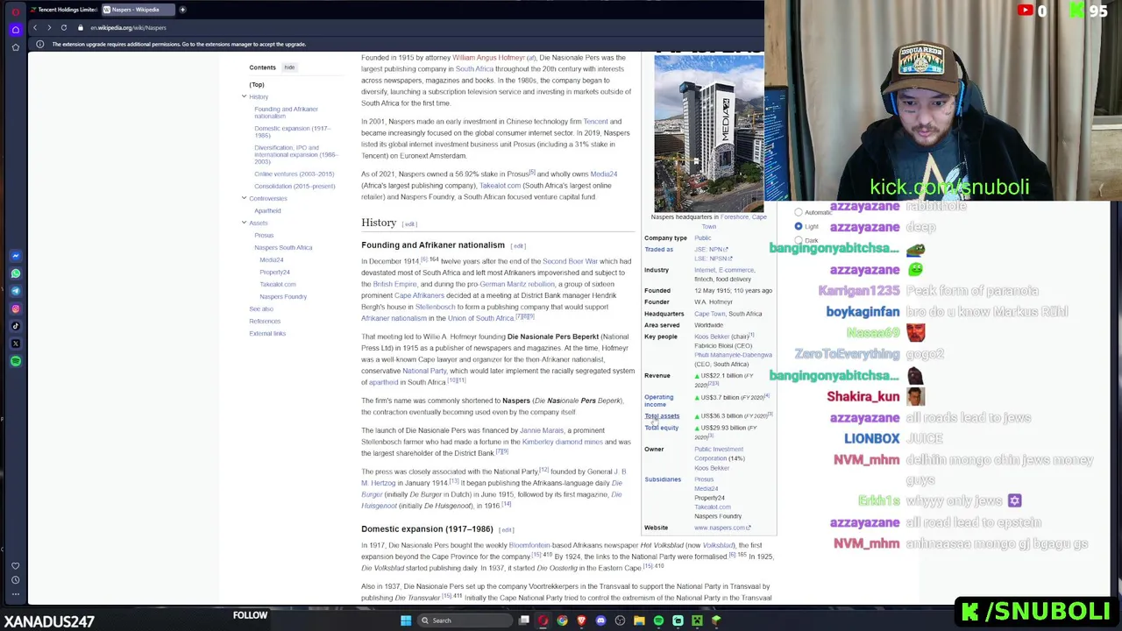Collapse the History section in contents
Screen dimensions: 1122x631
[244, 96]
